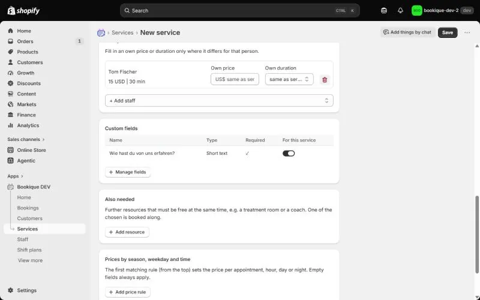
Task: Click the Analytics bar chart icon
Action: [x=11, y=125]
